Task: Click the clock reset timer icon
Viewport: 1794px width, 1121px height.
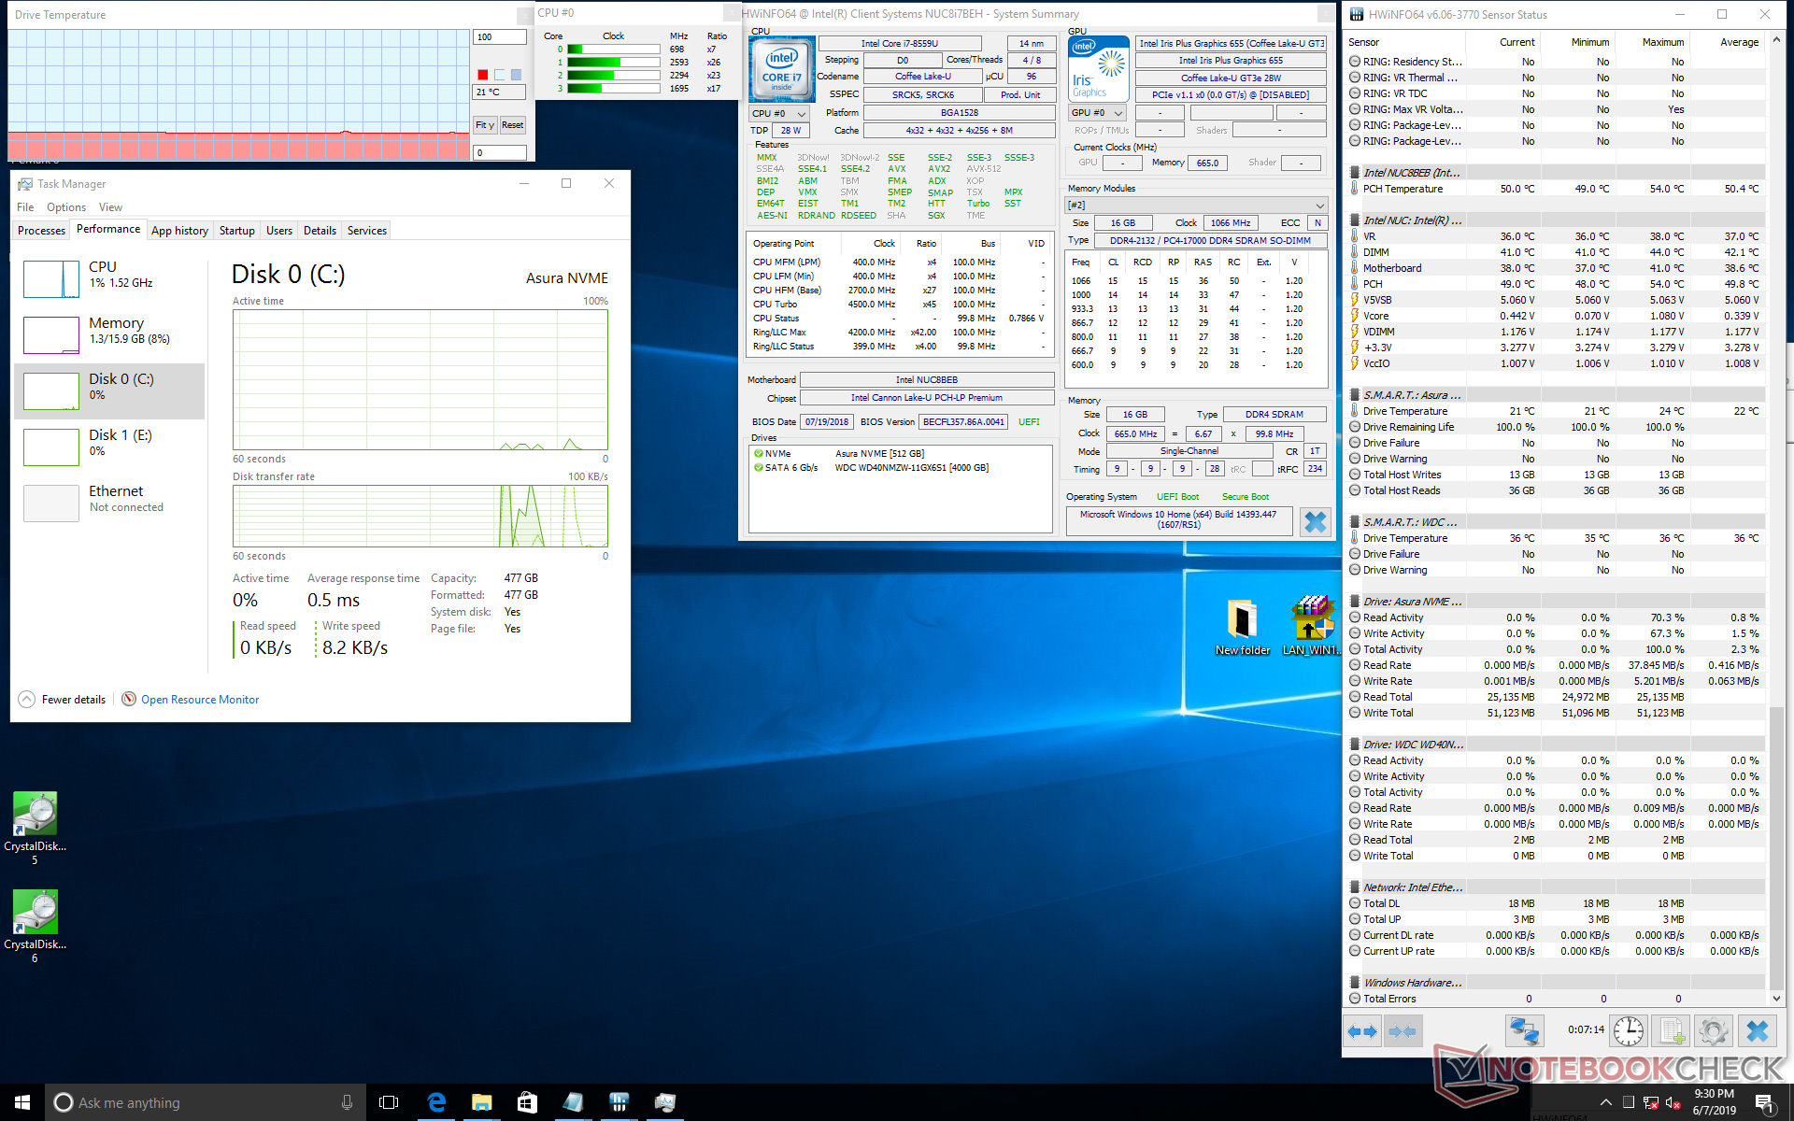Action: (1629, 1031)
